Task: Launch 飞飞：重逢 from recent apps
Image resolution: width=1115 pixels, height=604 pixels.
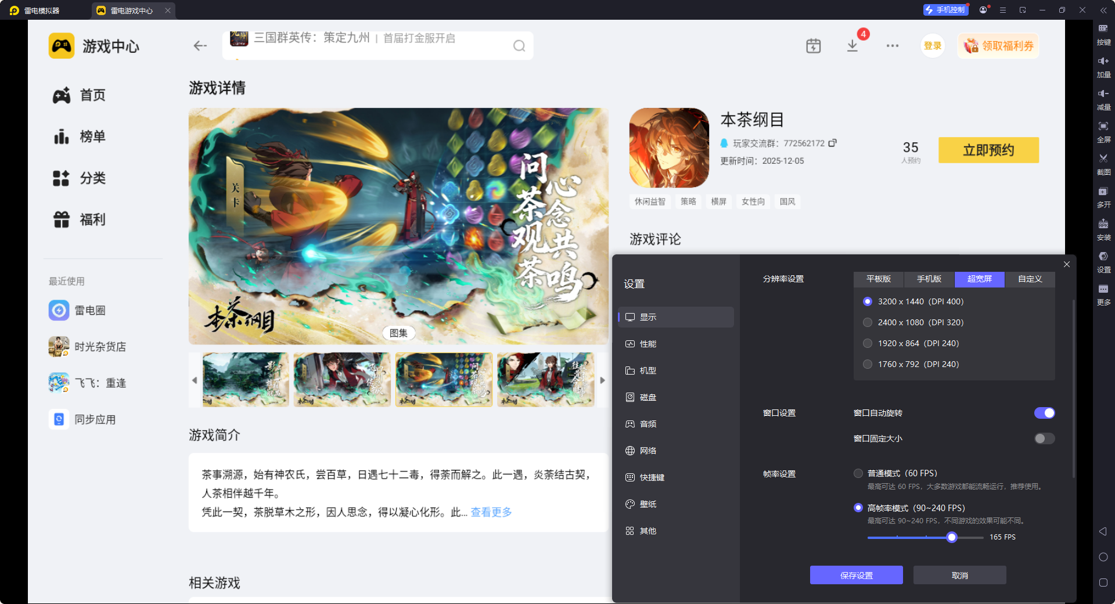Action: [87, 383]
